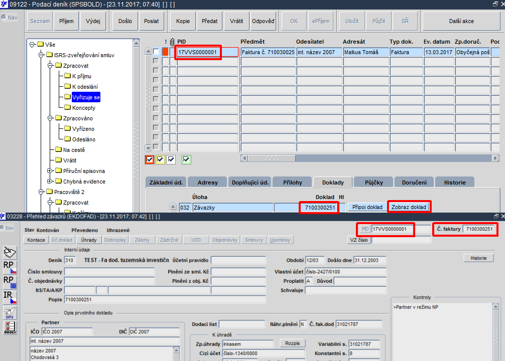Click the PID field 17VVS0000001 in the table

207,52
